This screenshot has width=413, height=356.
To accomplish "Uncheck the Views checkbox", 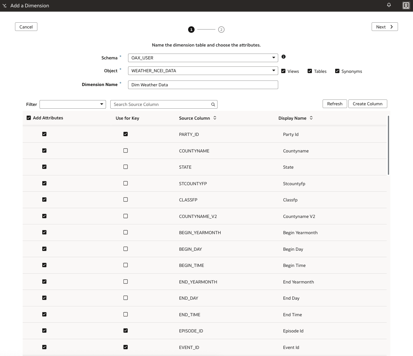I will click(283, 71).
